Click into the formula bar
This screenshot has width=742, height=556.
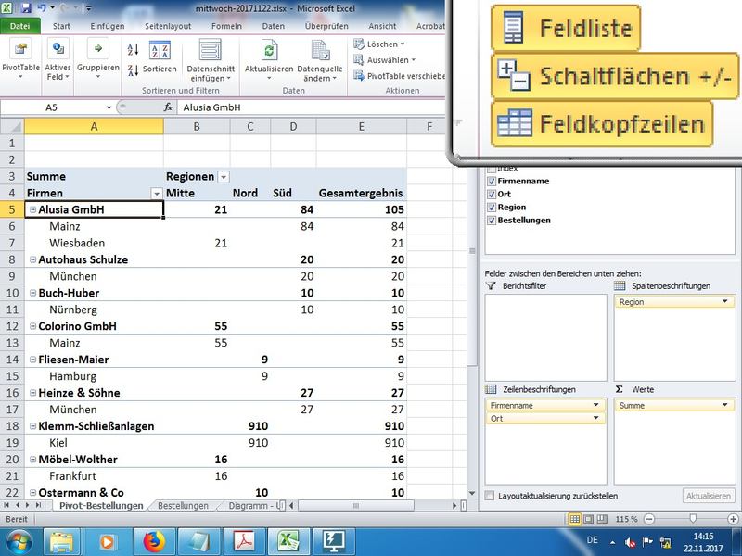pyautogui.click(x=313, y=107)
